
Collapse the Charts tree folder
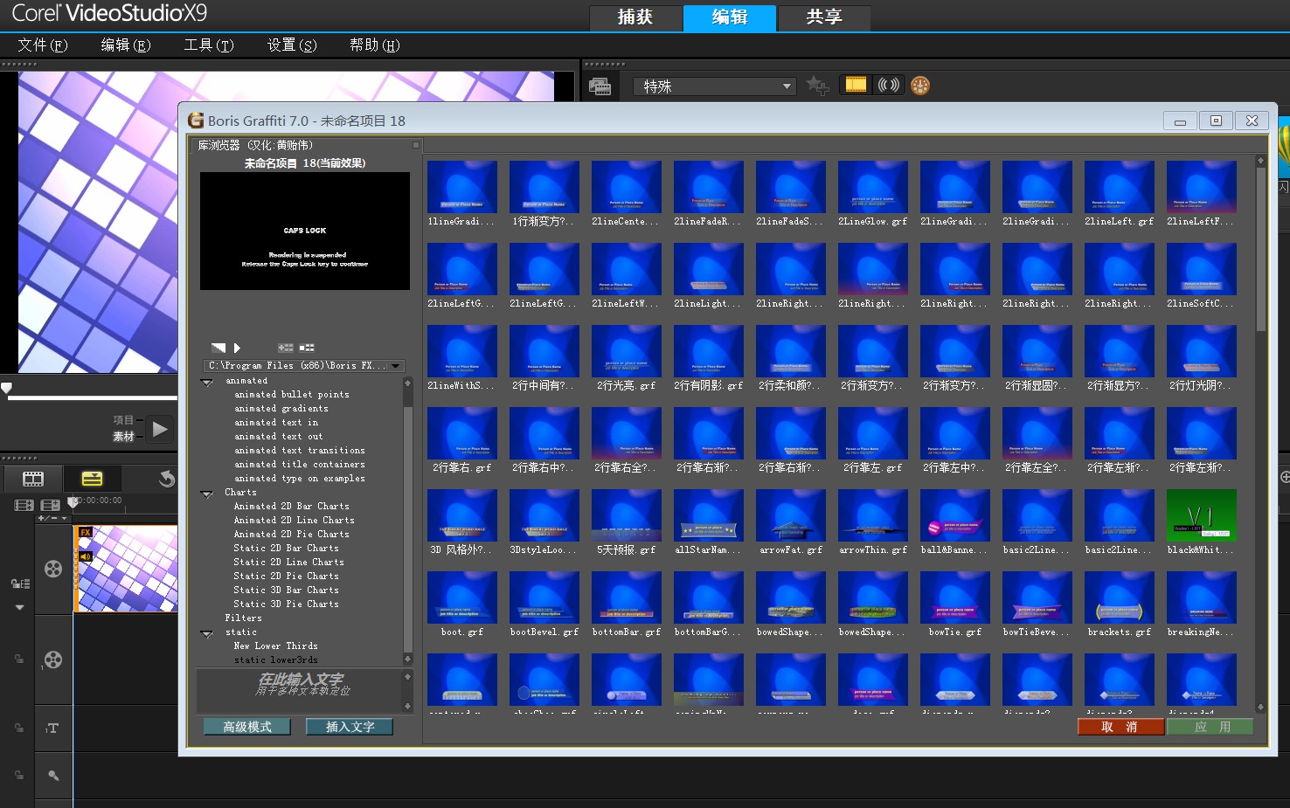[x=207, y=494]
